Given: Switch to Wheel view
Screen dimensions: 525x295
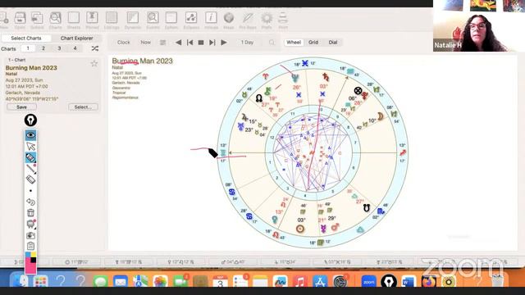Looking at the screenshot, I should [x=294, y=42].
